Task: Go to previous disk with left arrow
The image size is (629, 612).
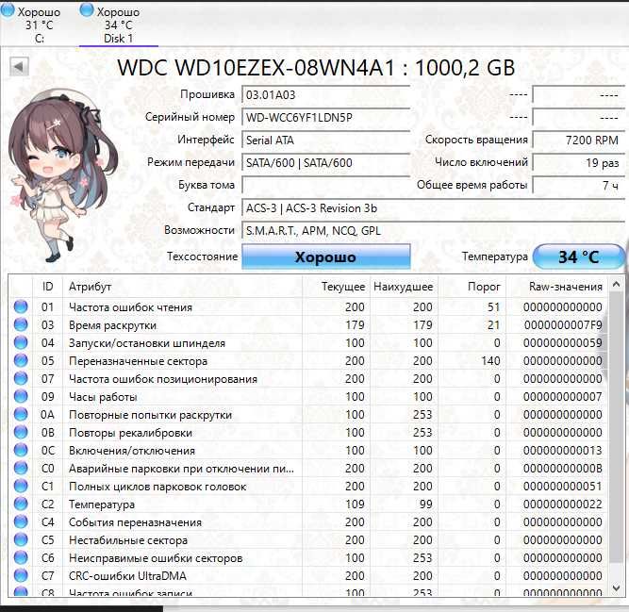Action: [19, 67]
